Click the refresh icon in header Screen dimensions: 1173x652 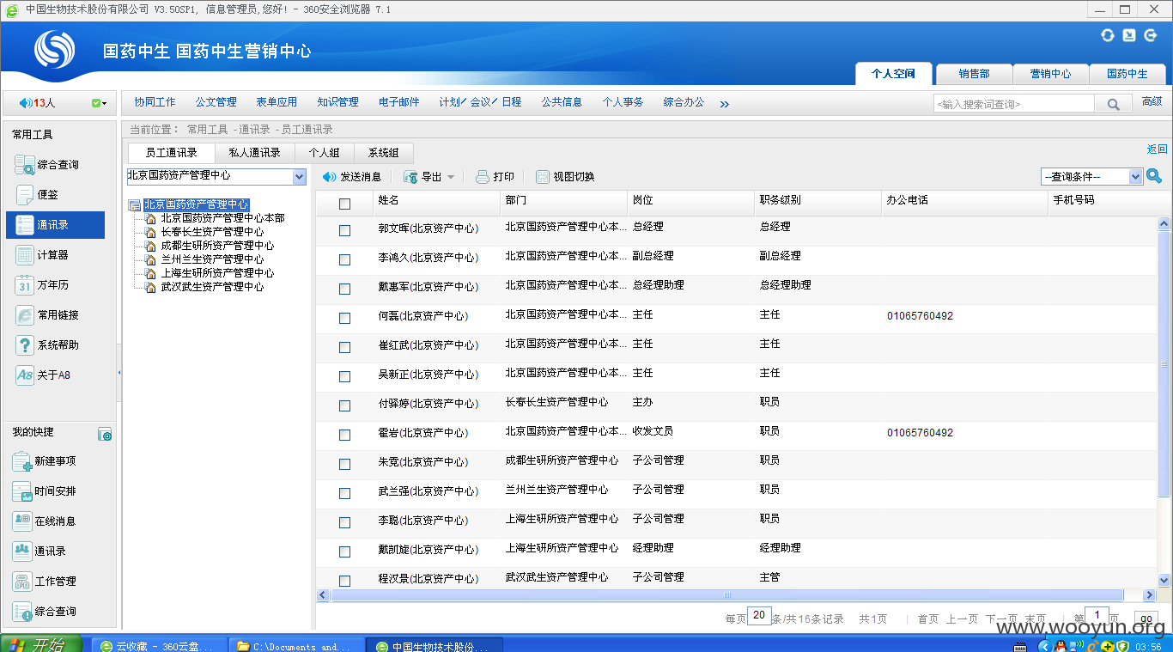tap(1108, 35)
